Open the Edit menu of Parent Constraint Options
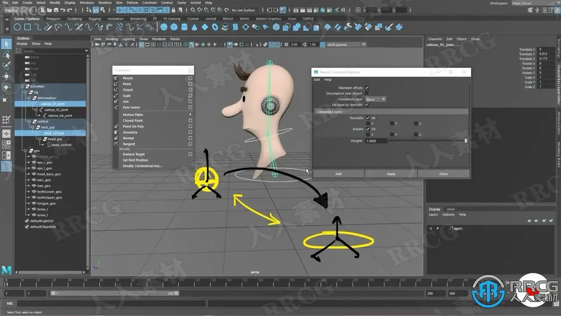Screen dimensions: 561x316 pyautogui.click(x=317, y=80)
